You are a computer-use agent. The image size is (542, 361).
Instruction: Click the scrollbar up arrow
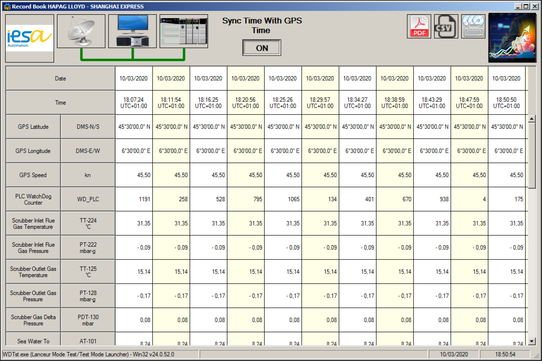click(x=531, y=119)
